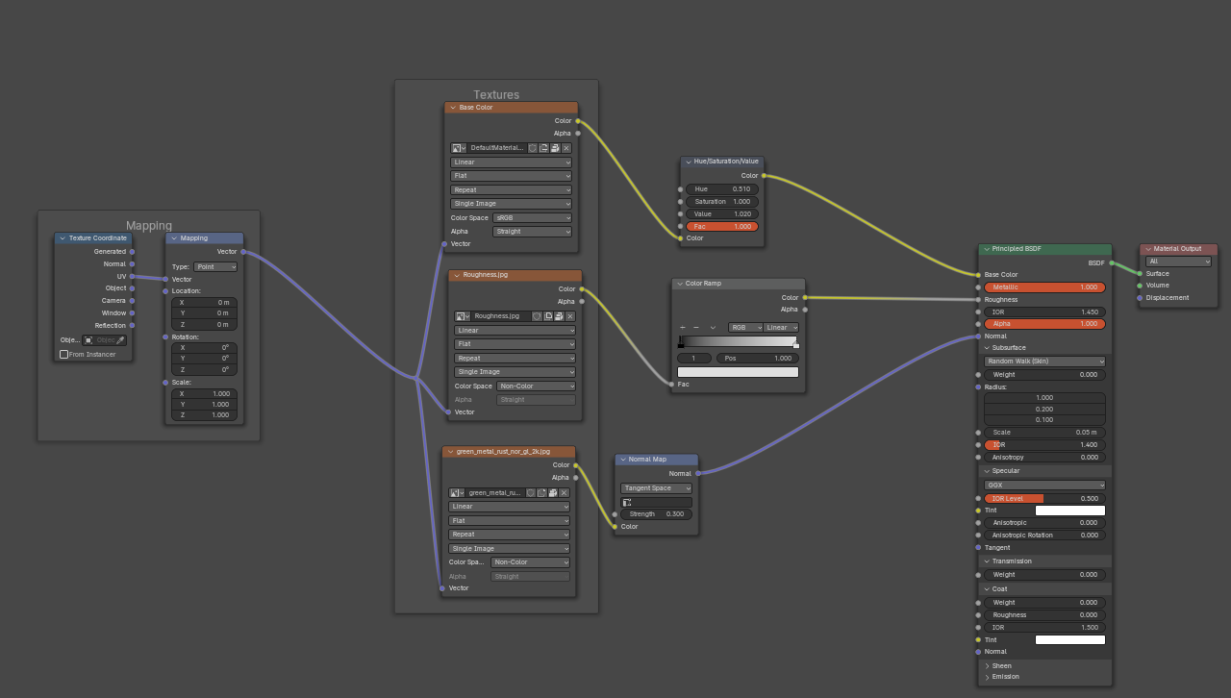Add a color stop in Color Ramp

point(683,328)
